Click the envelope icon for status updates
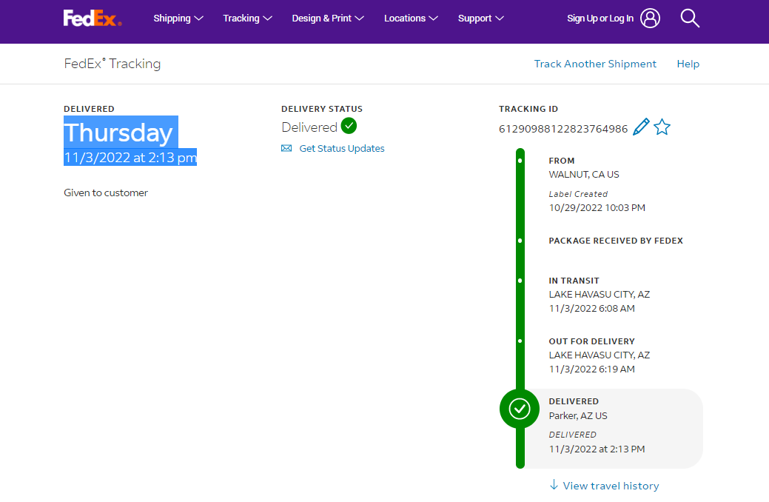Viewport: 769px width, 502px height. tap(286, 149)
